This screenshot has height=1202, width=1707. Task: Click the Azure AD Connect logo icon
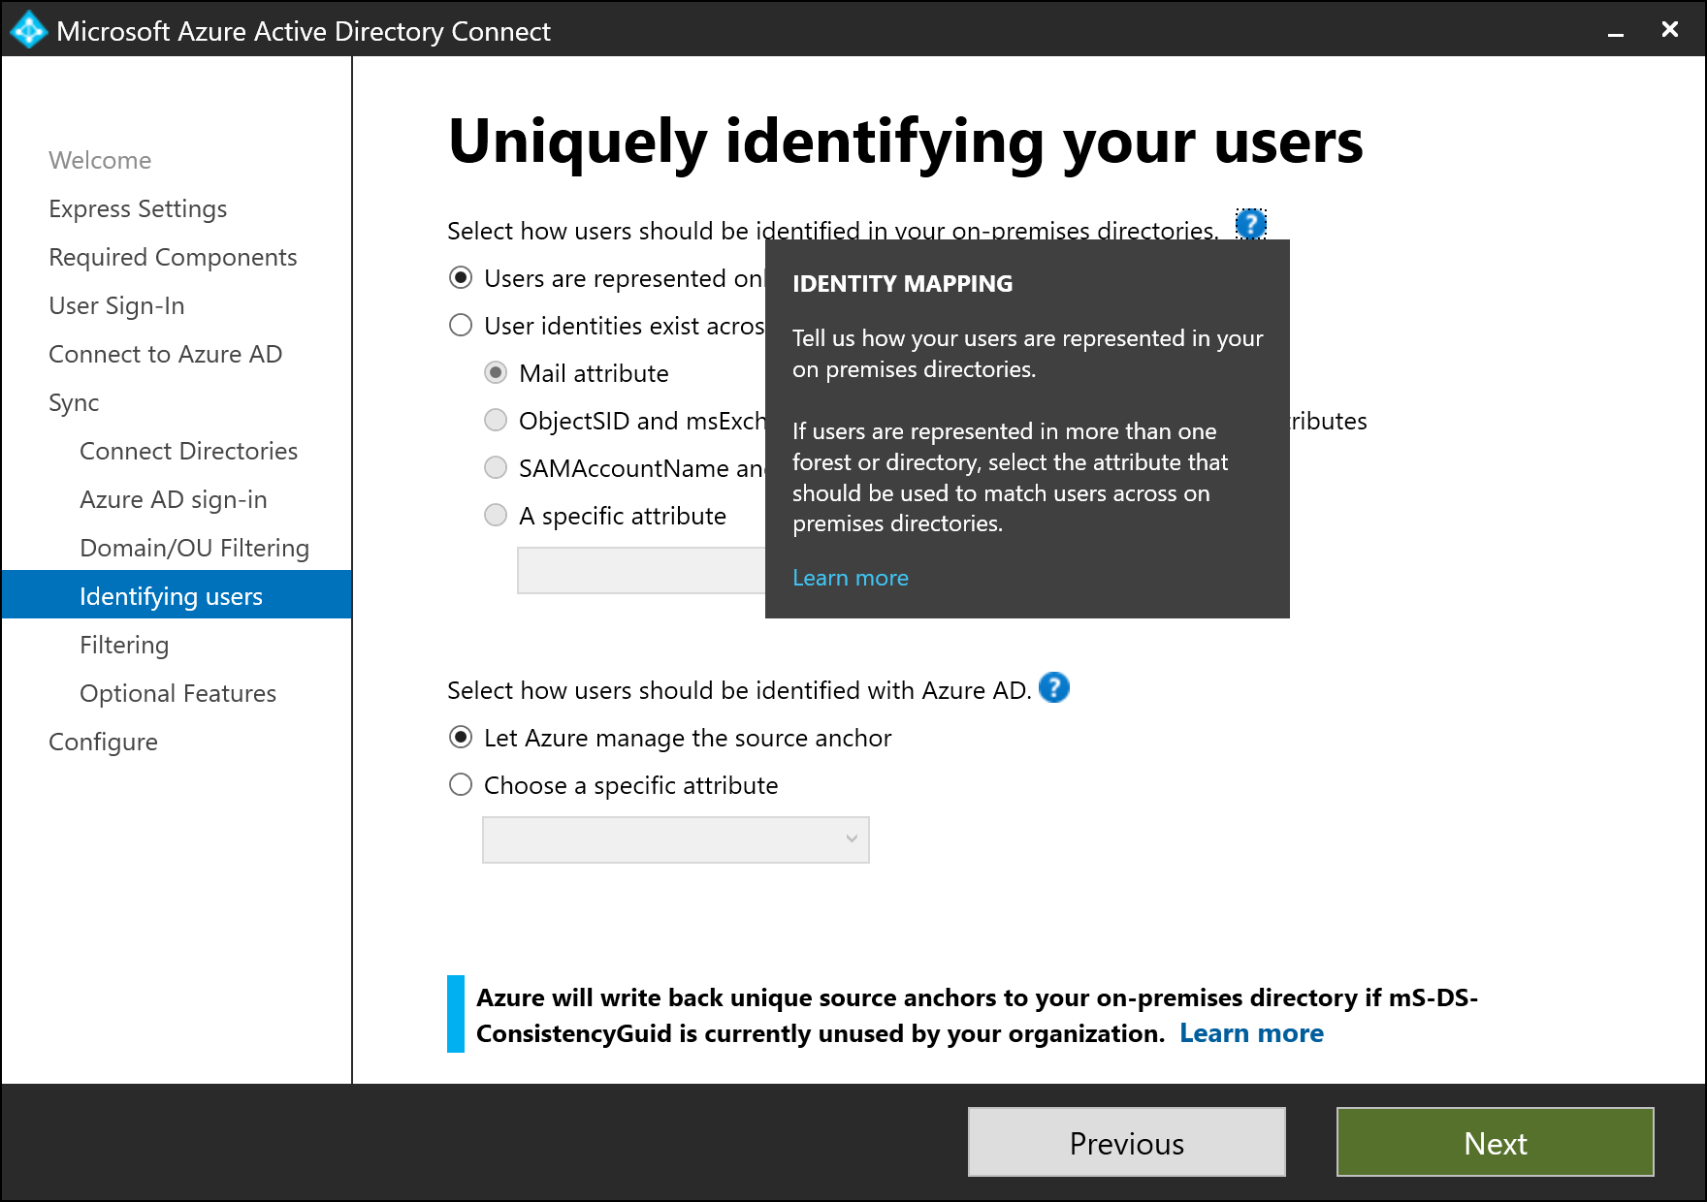tap(29, 30)
